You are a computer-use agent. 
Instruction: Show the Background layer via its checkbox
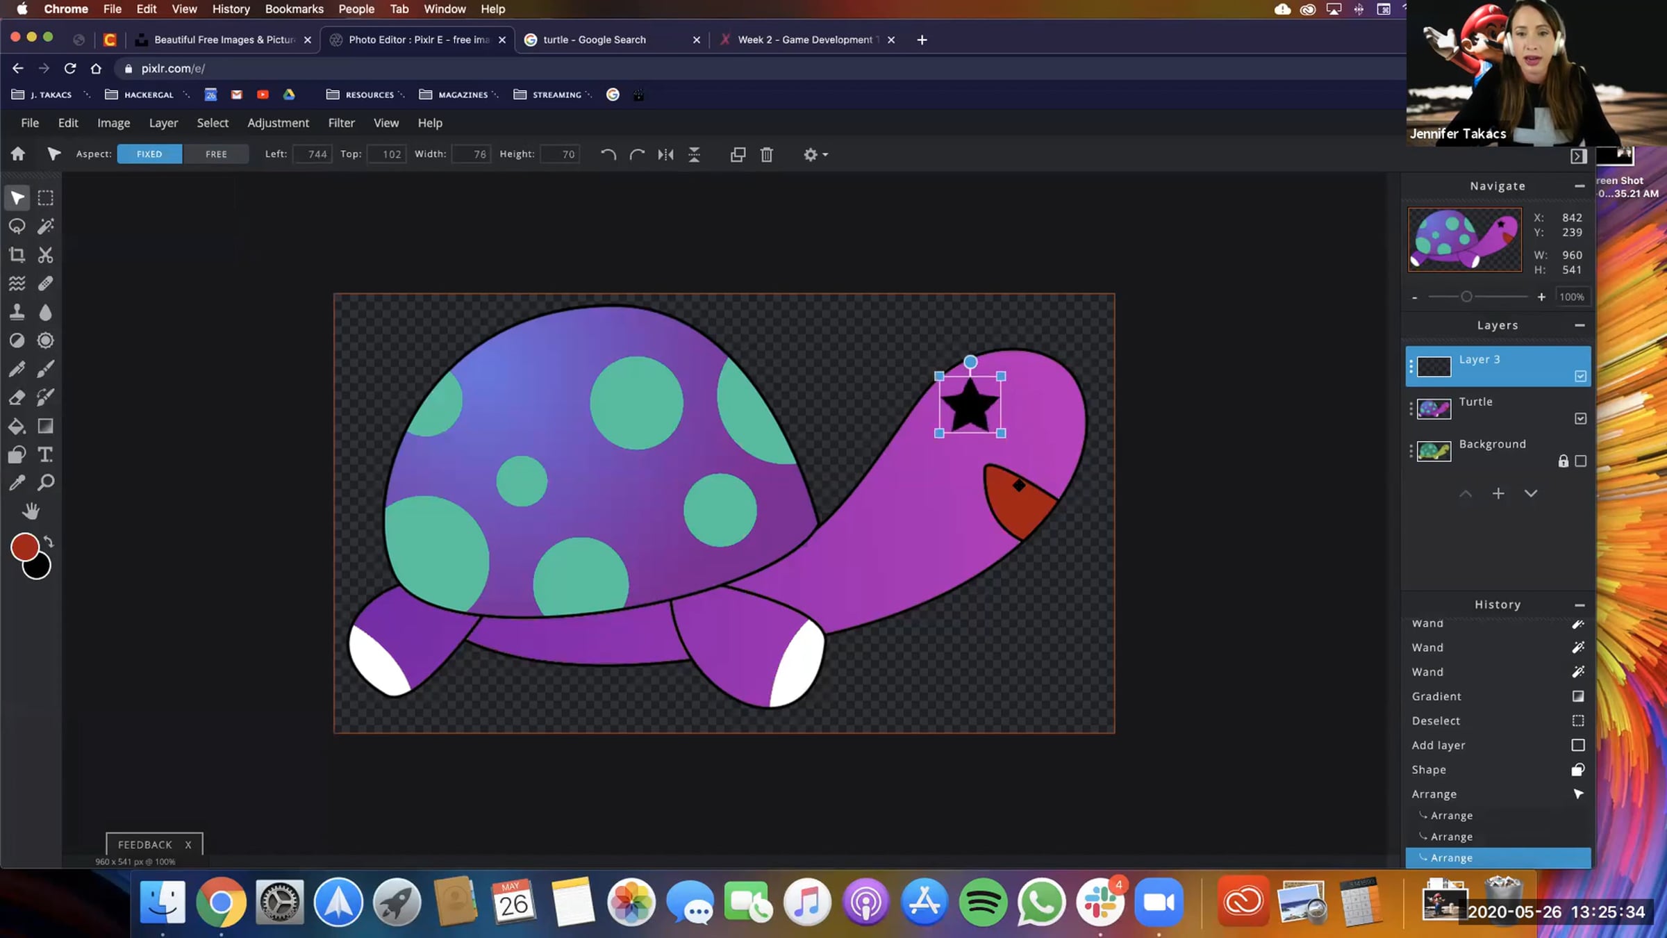(1580, 461)
